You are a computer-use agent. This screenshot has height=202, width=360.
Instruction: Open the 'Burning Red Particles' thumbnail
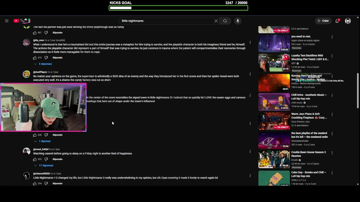pos(274,82)
